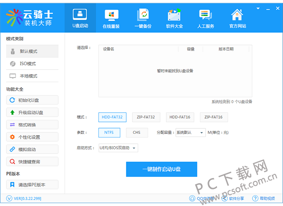Click the bookmark icon on 请选择PE版本
This screenshot has height=206, width=283.
12,185
